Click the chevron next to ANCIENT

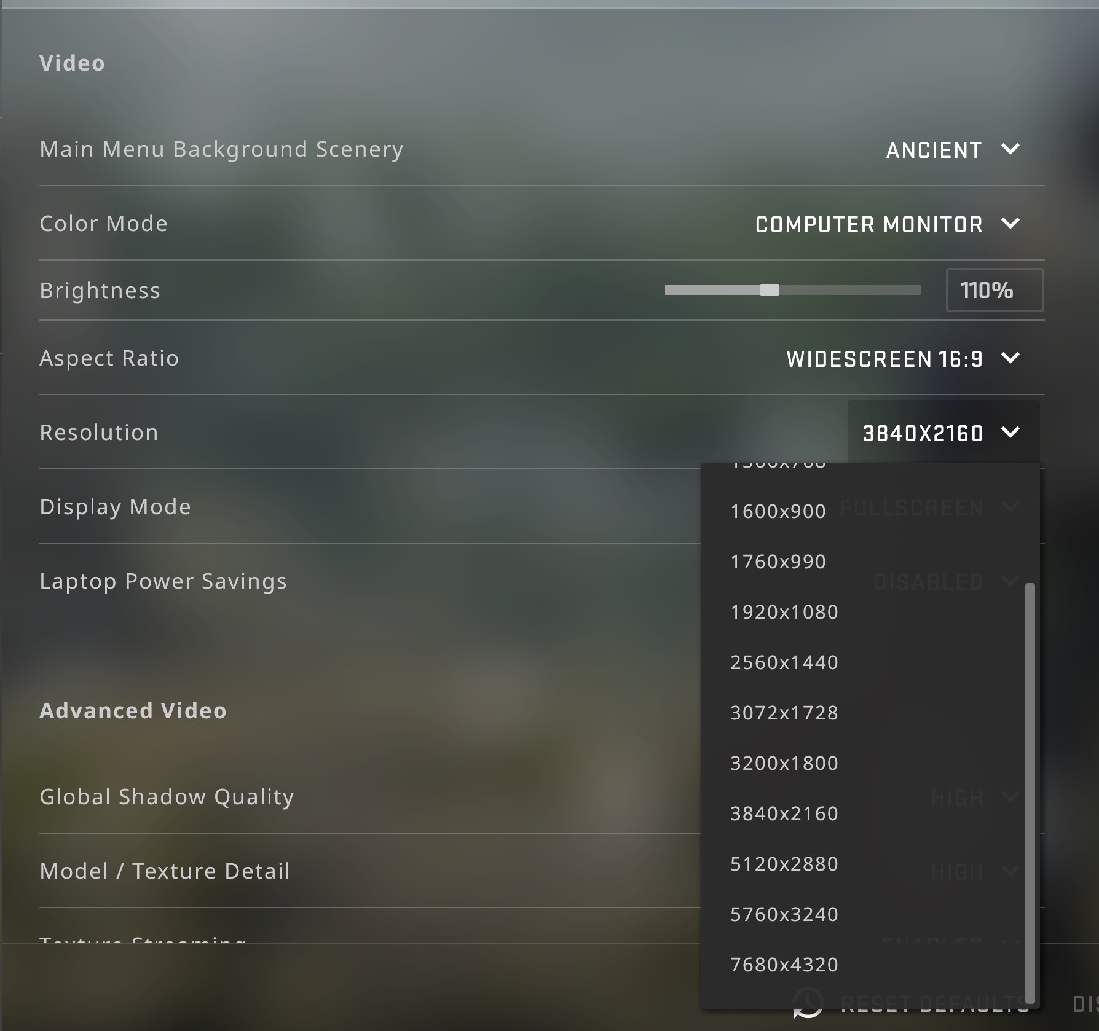(x=1010, y=149)
